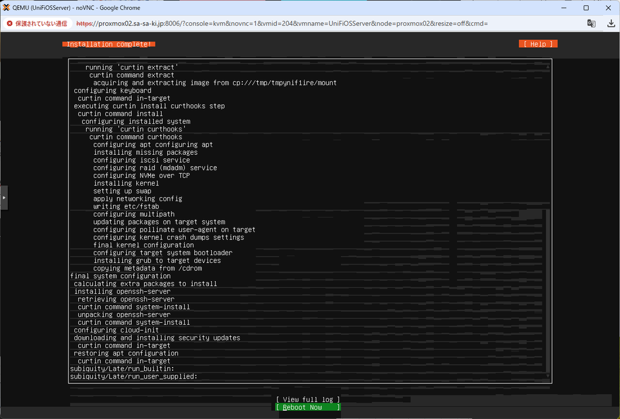Select 'subiquity/Late/run_builtin:' log line
The height and width of the screenshot is (419, 620).
(x=122, y=369)
